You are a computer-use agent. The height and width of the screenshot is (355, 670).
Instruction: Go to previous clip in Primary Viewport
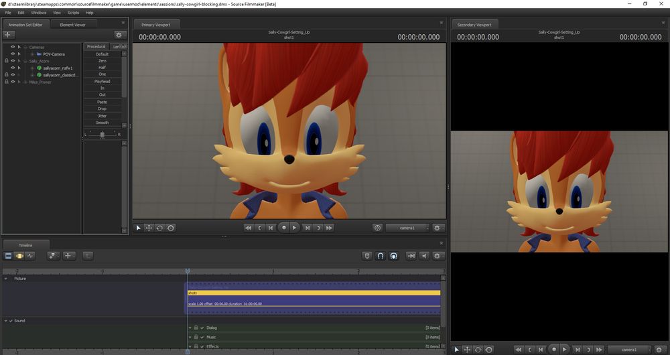pos(259,228)
